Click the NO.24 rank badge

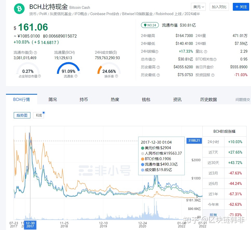(150, 25)
